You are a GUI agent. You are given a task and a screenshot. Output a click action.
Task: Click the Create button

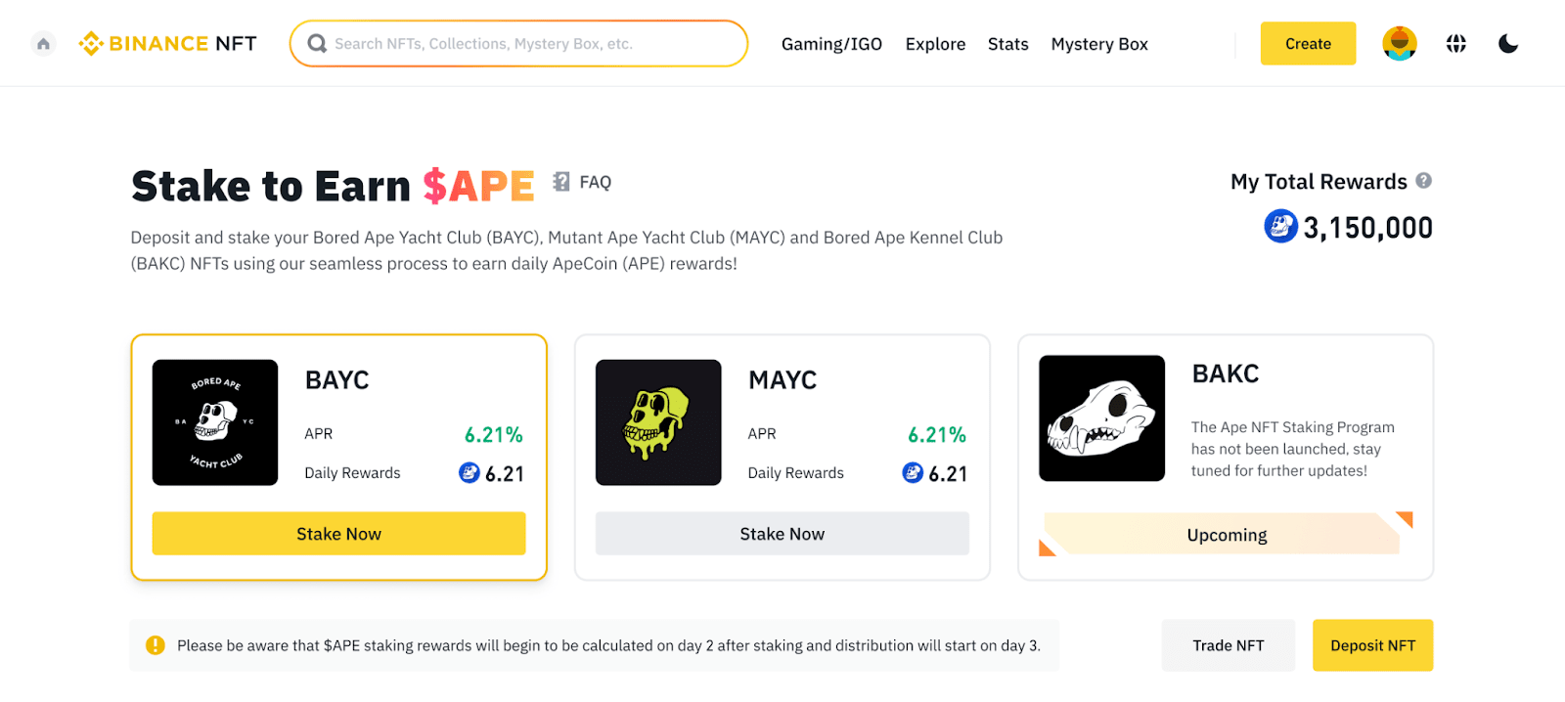1307,43
